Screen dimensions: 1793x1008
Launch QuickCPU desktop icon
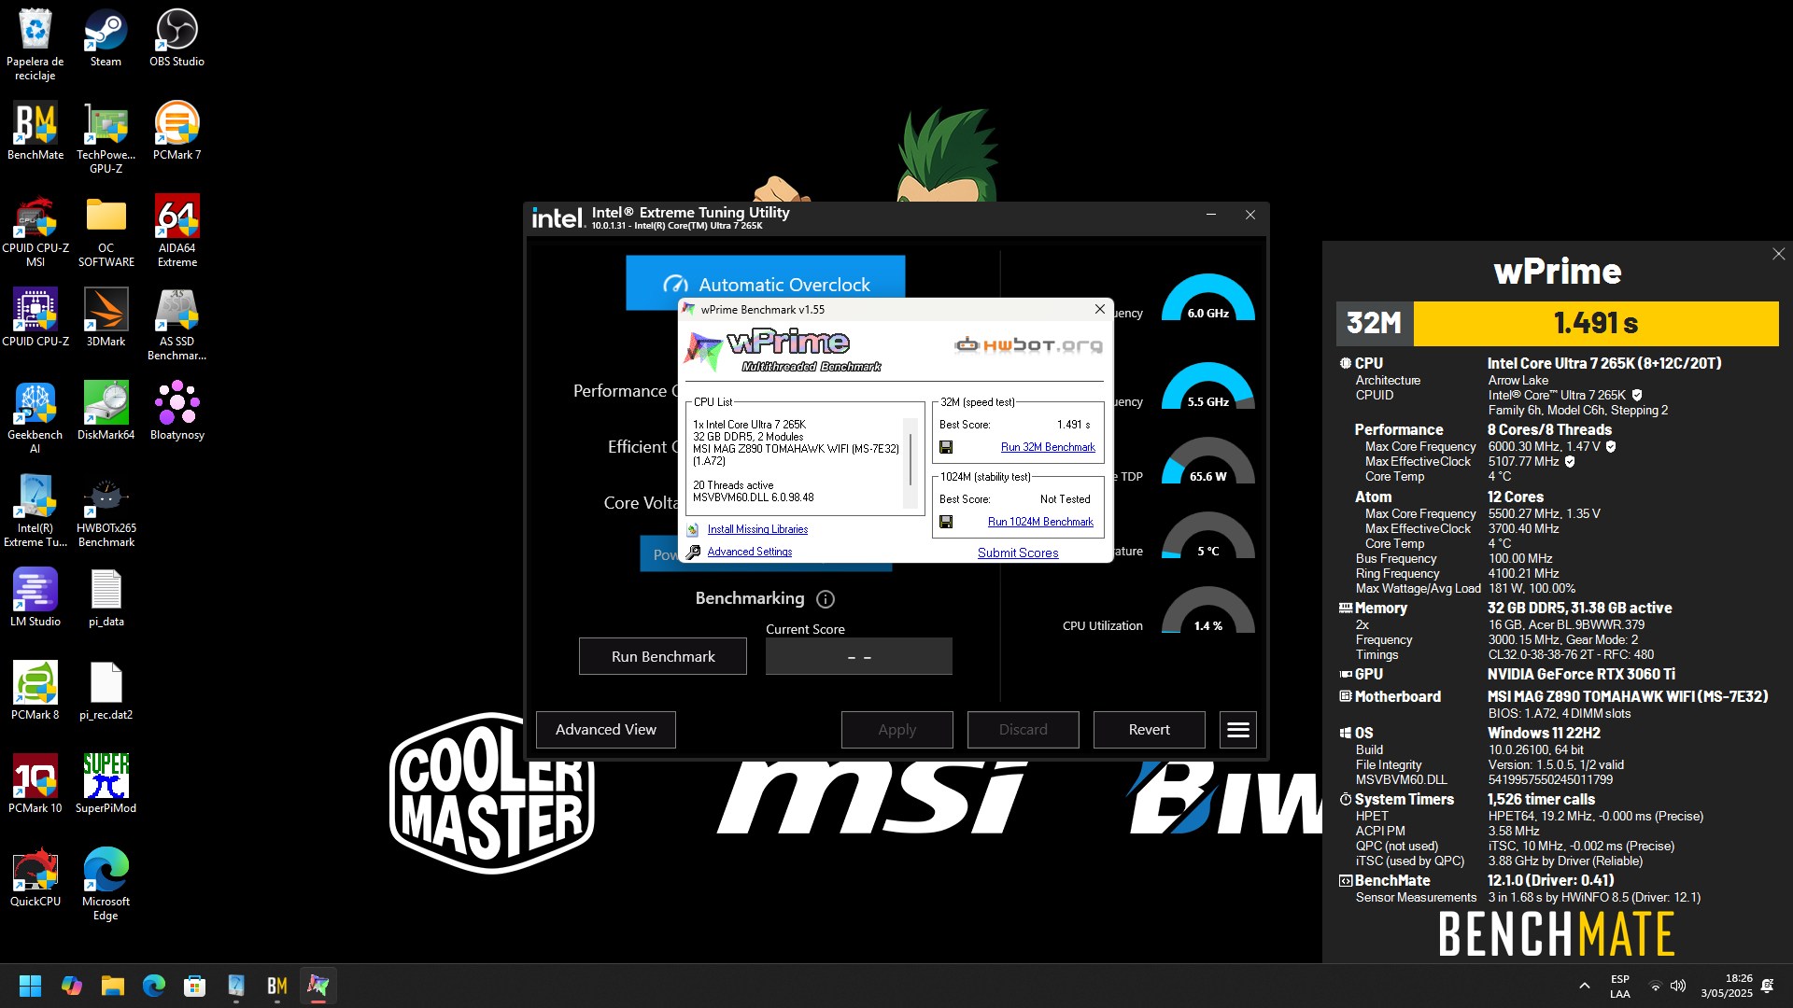(x=35, y=878)
